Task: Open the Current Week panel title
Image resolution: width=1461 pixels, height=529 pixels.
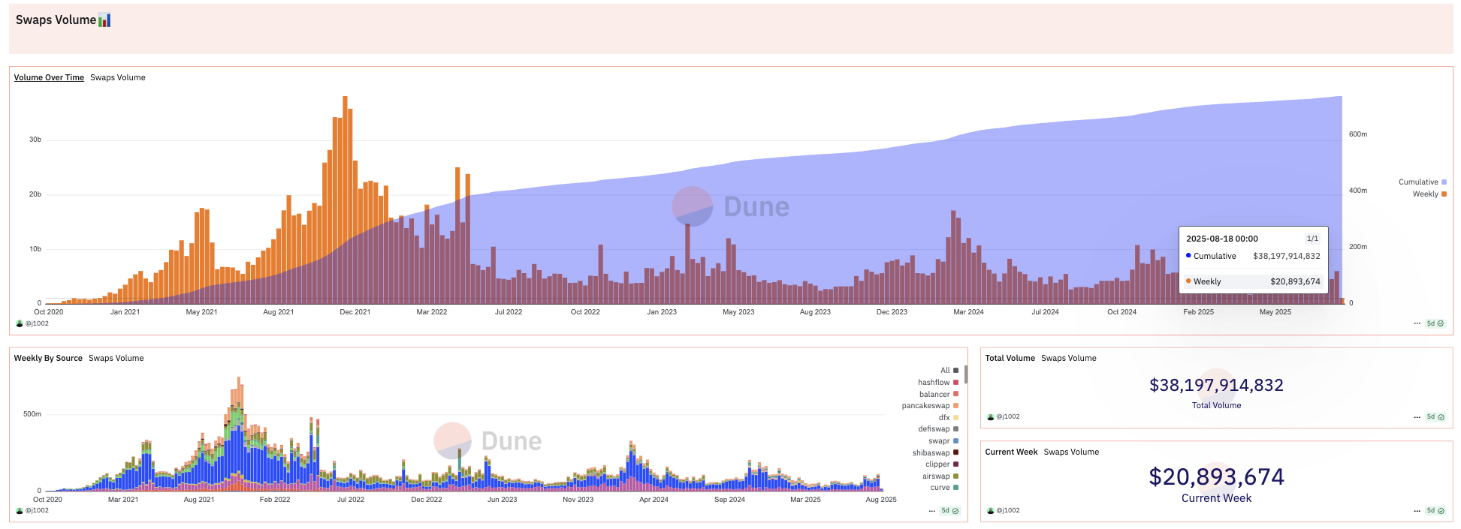Action: pyautogui.click(x=1011, y=452)
